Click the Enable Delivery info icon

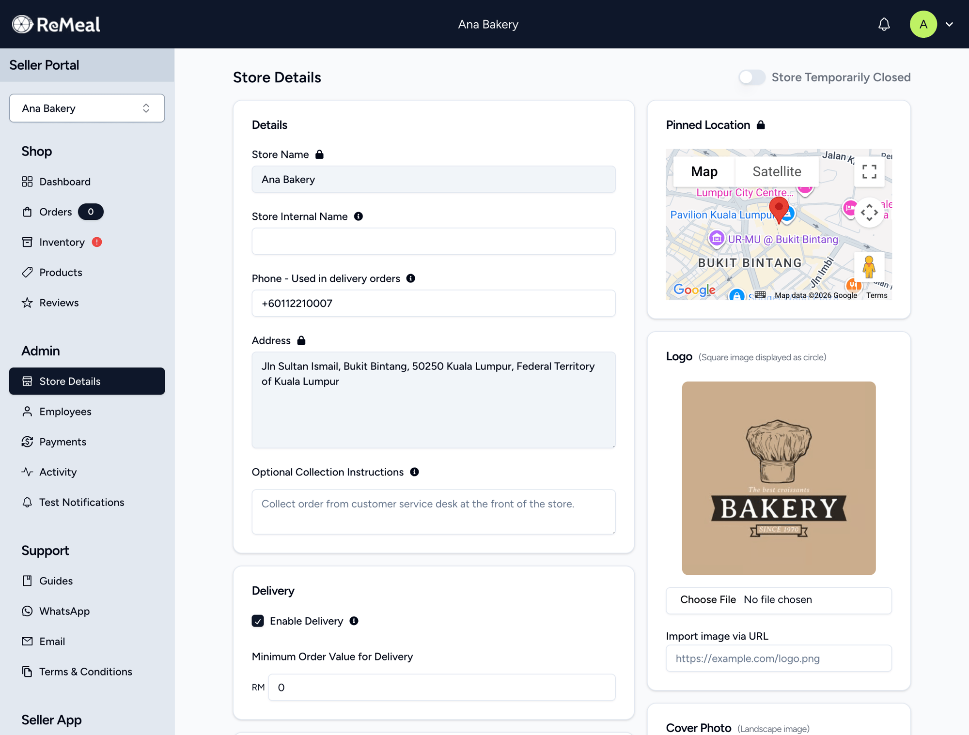click(x=354, y=621)
